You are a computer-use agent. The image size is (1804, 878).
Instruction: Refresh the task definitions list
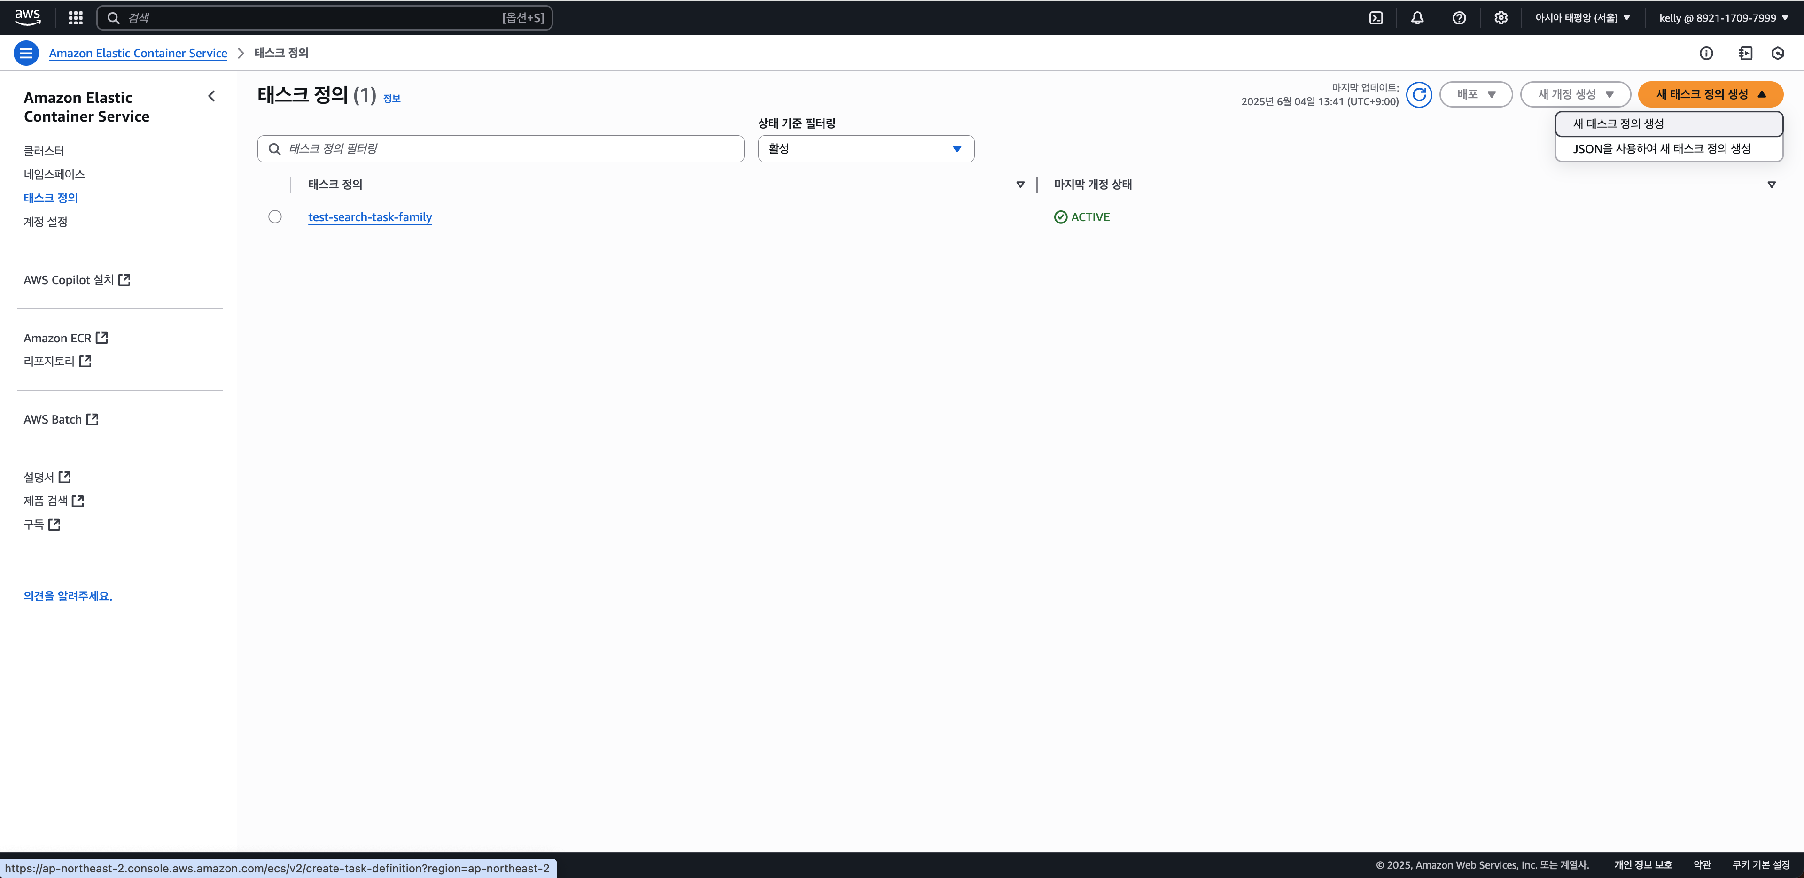tap(1419, 94)
